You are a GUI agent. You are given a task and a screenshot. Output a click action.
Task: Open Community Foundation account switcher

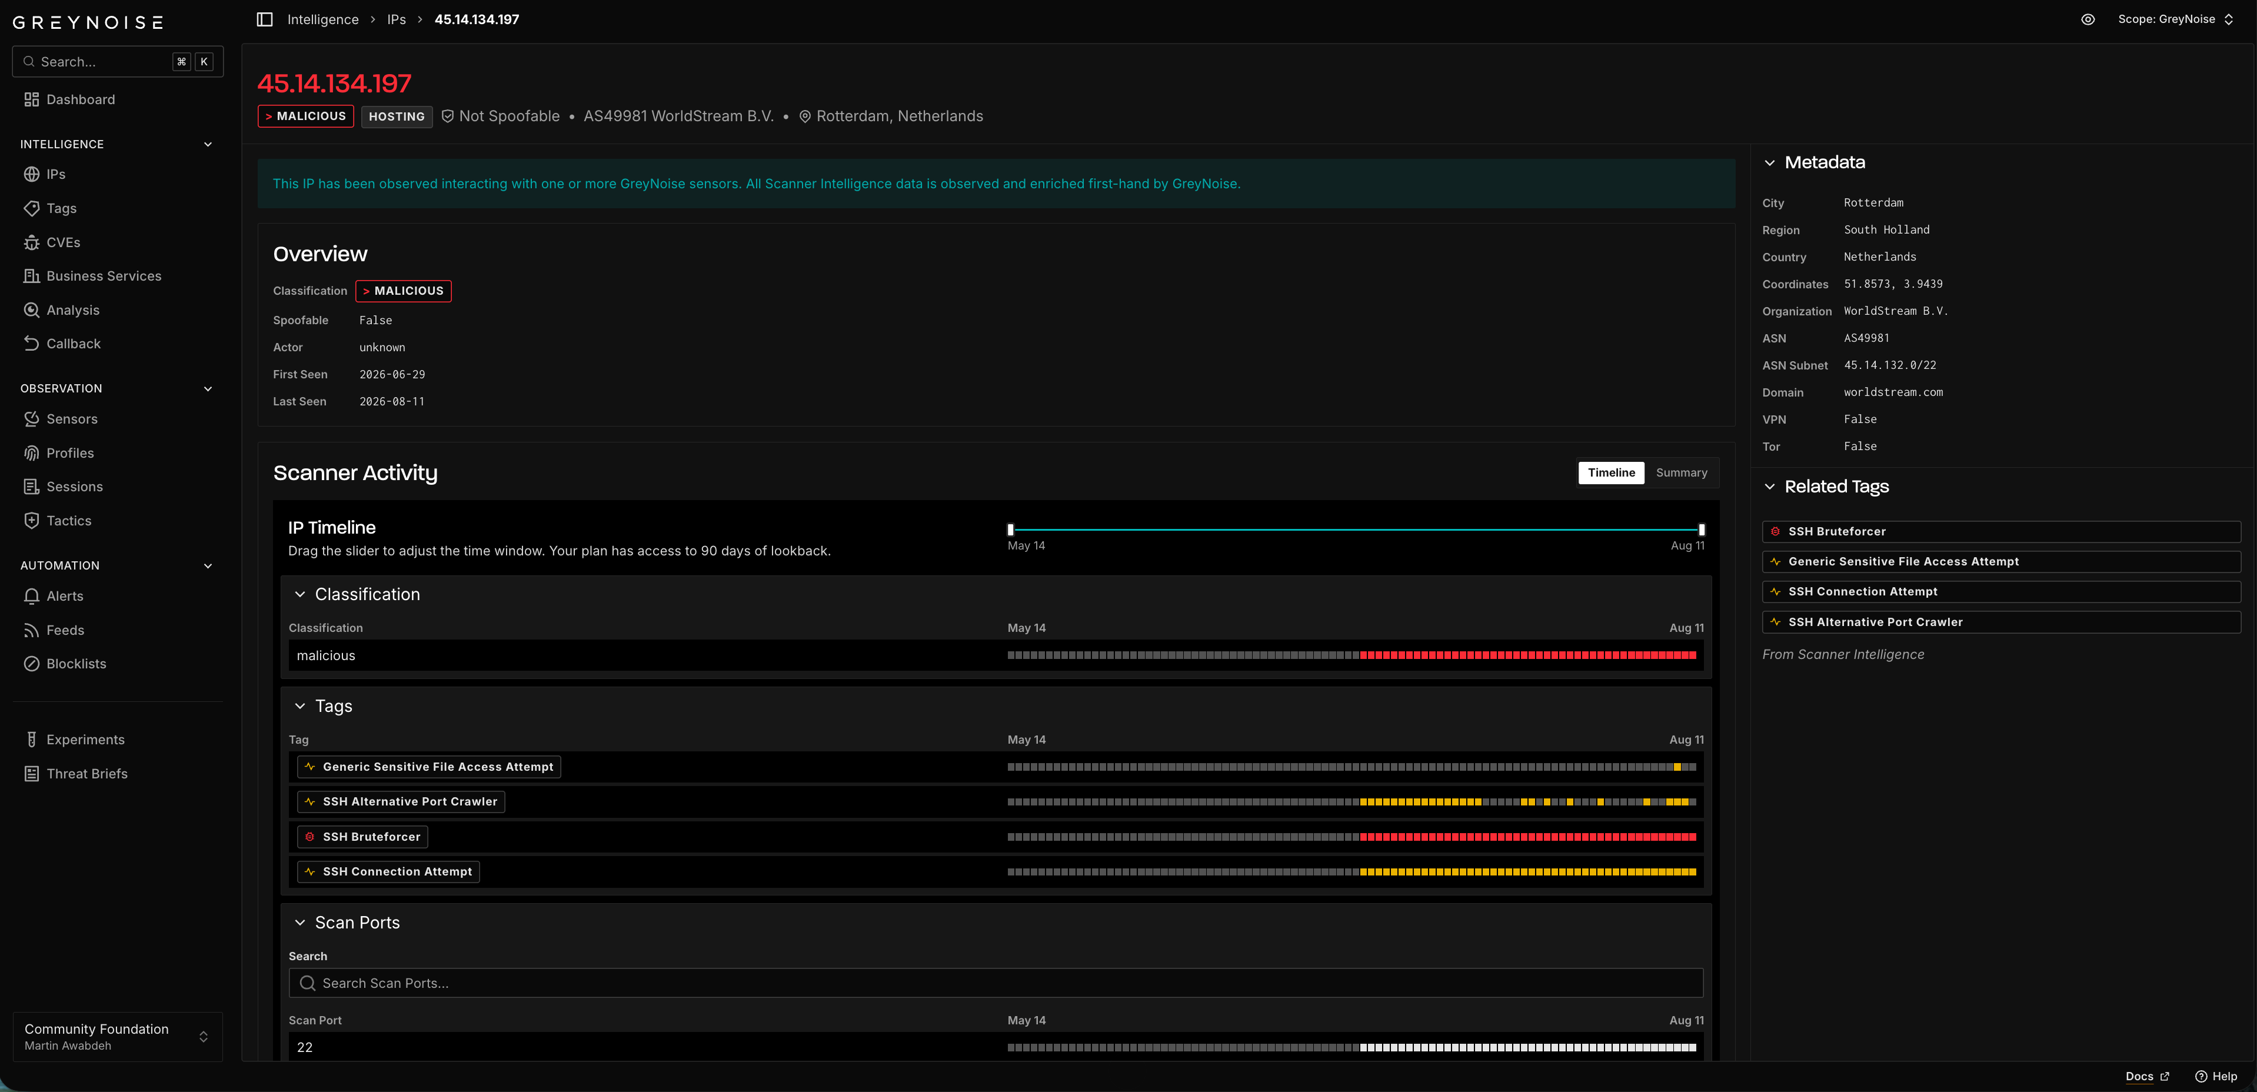pos(118,1037)
